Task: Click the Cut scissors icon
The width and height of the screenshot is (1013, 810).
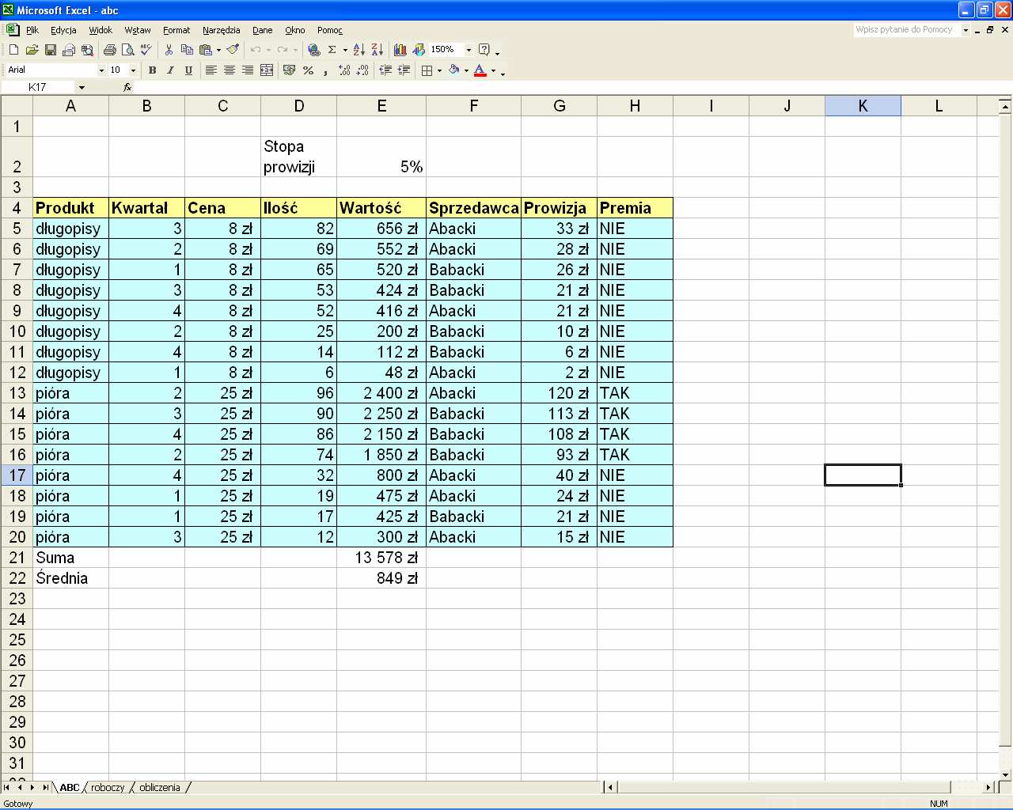Action: coord(169,50)
